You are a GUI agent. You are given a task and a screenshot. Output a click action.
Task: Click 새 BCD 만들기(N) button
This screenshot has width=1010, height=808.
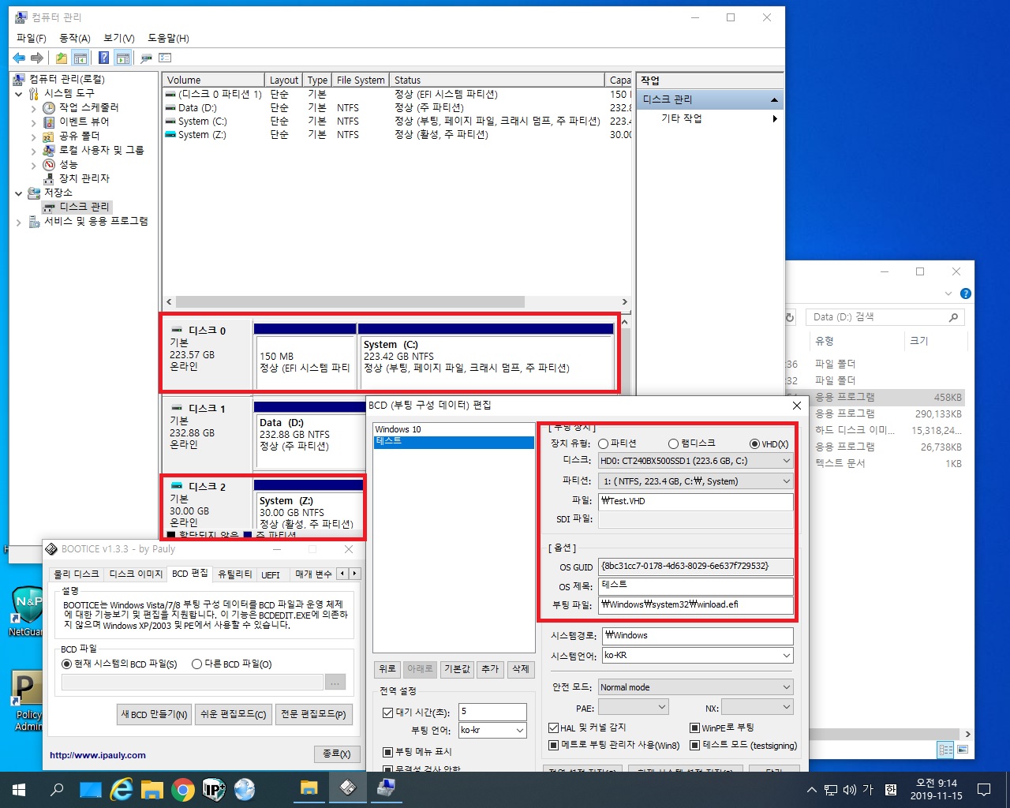[x=154, y=714]
